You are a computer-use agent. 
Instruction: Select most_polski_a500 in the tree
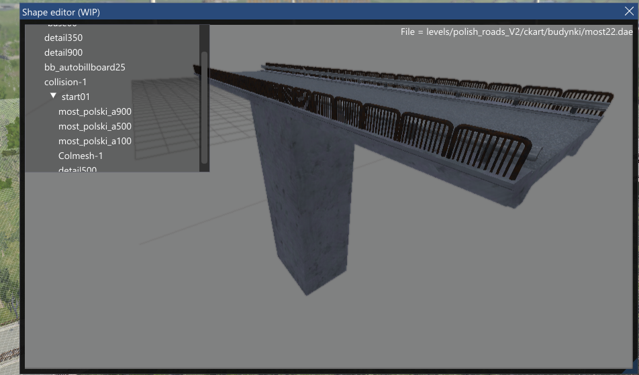95,127
